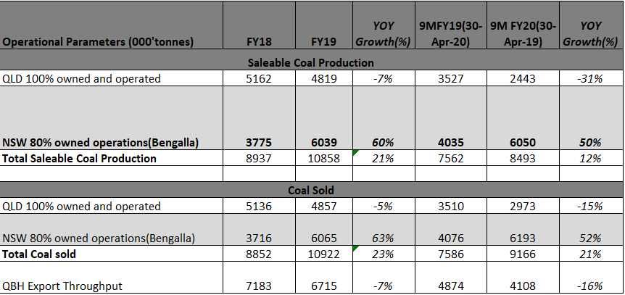Click the Coal Sold section header row
625x295 pixels.
310,190
